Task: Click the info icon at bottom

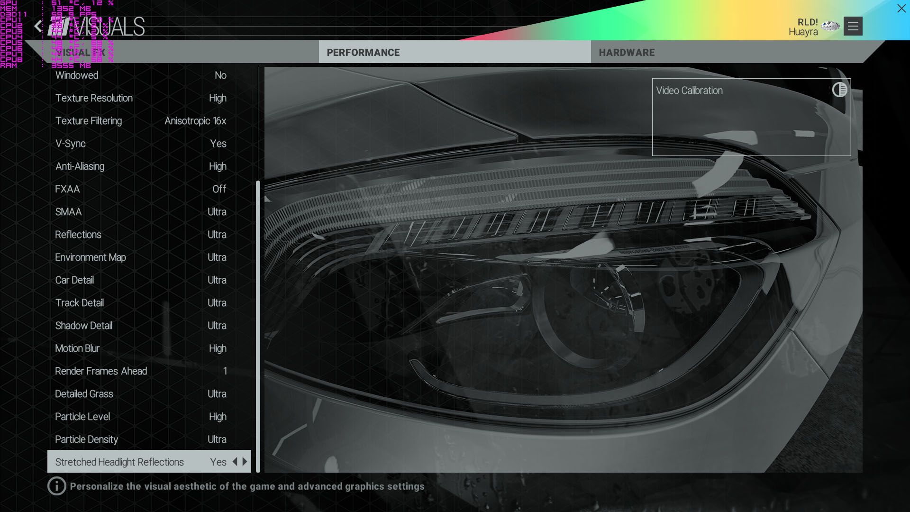Action: 56,486
